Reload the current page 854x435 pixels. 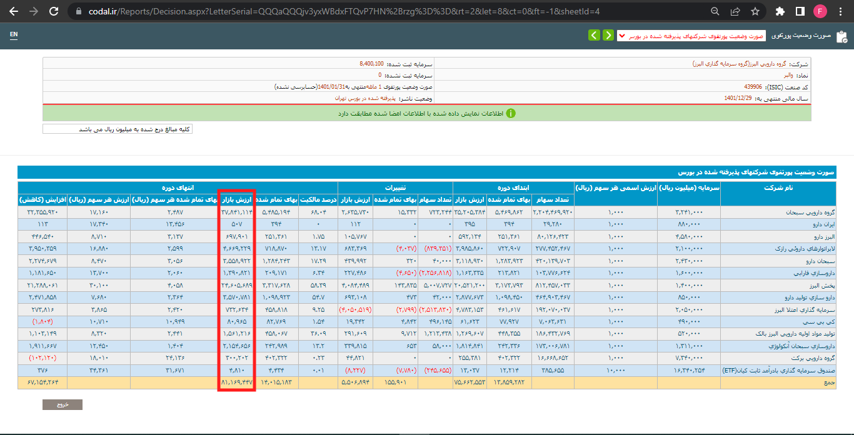pyautogui.click(x=54, y=11)
